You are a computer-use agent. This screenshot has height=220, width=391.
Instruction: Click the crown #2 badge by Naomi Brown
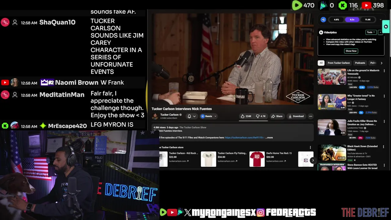(x=47, y=82)
